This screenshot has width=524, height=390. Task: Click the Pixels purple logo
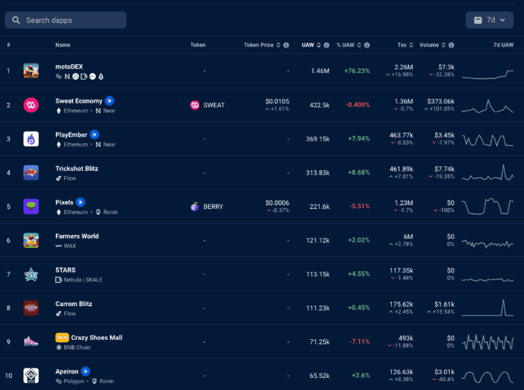(x=31, y=206)
